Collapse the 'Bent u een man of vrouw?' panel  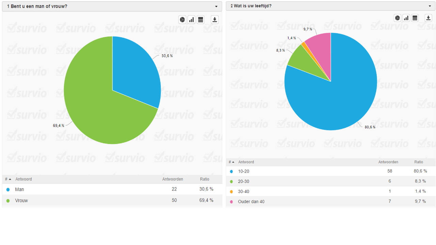216,6
